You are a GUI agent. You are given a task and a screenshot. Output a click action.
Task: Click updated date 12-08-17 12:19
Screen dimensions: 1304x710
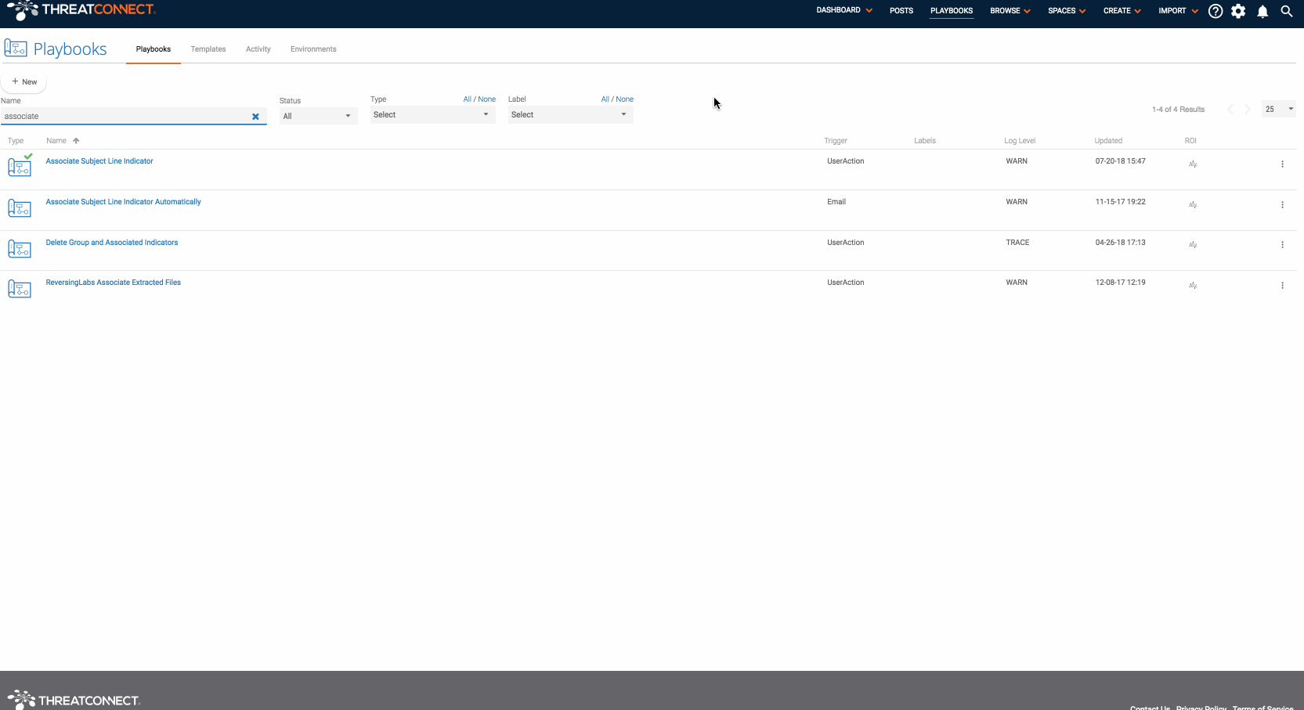coord(1120,283)
